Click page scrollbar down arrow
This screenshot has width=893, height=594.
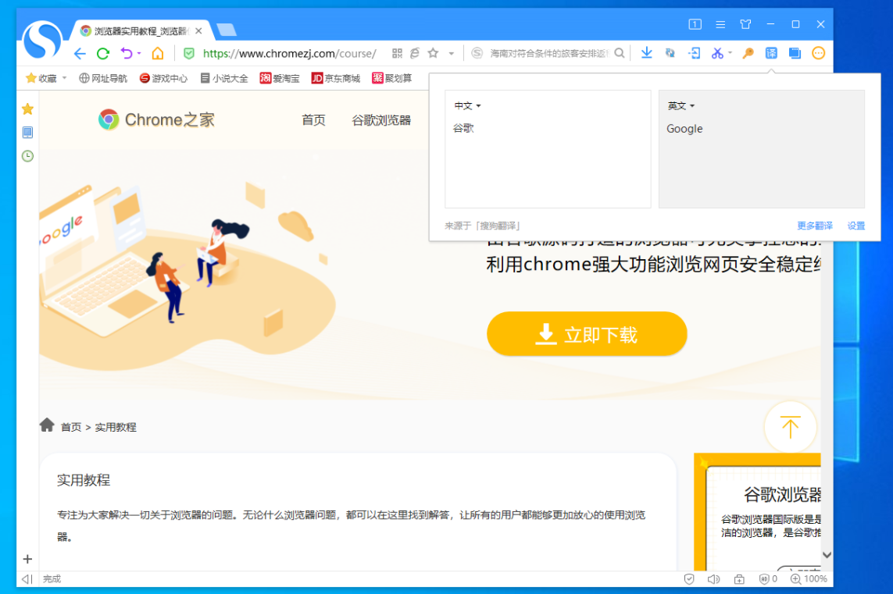[x=827, y=555]
